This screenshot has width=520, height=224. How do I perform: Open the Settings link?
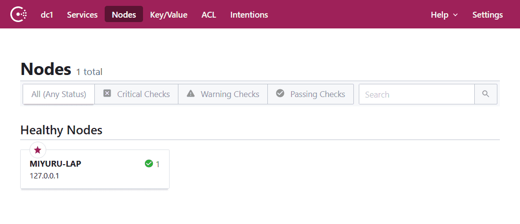(488, 15)
